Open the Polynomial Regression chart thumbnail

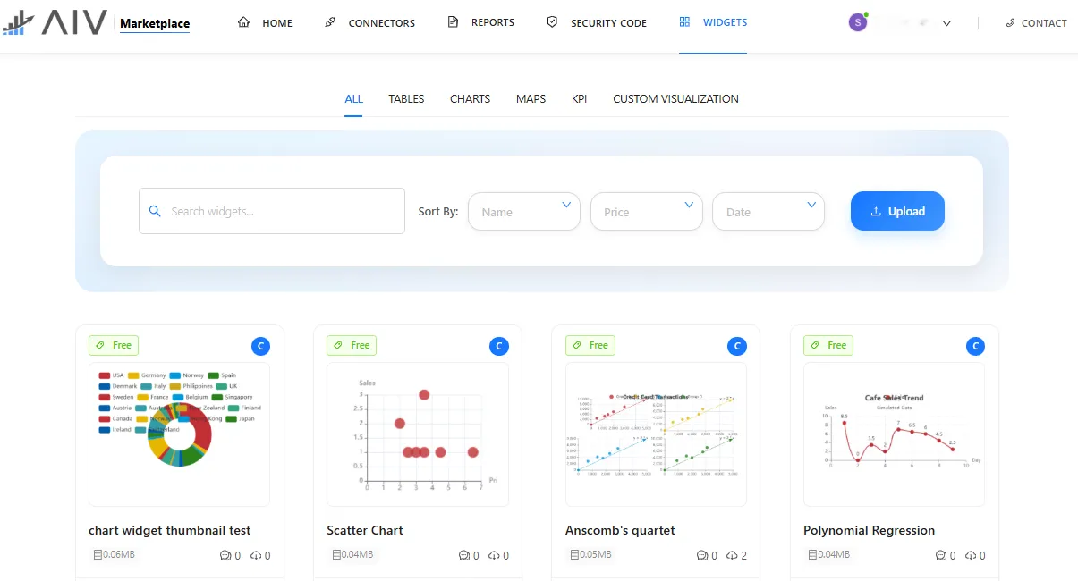tap(894, 434)
